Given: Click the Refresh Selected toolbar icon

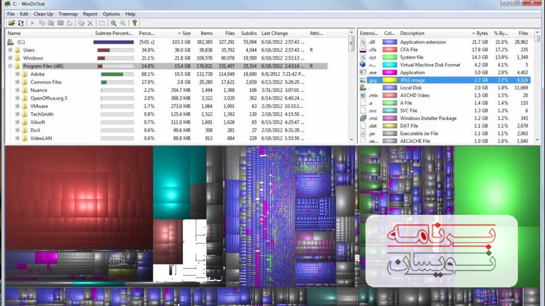Looking at the screenshot, I should coord(69,23).
